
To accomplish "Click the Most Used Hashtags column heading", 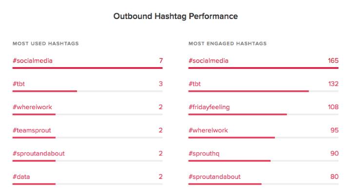I will [x=45, y=43].
